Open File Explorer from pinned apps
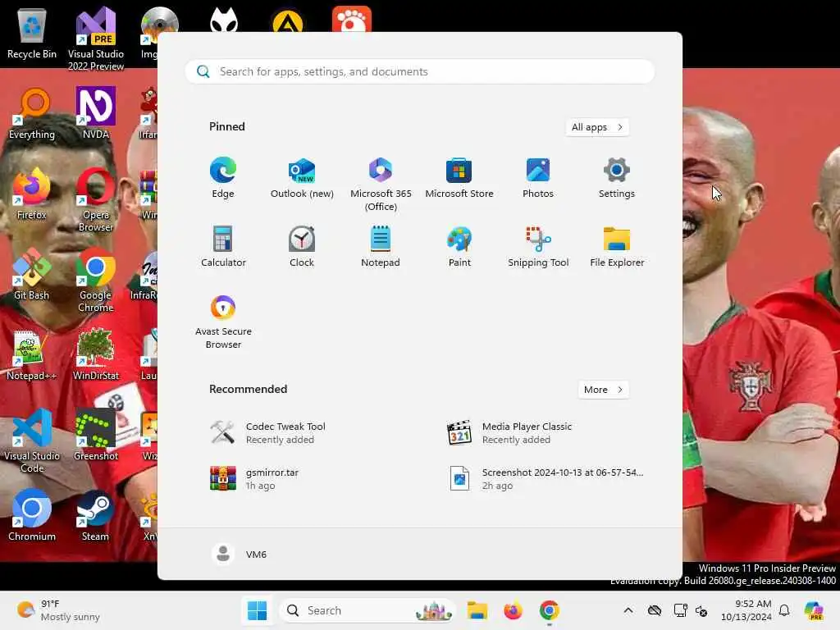 click(x=617, y=246)
